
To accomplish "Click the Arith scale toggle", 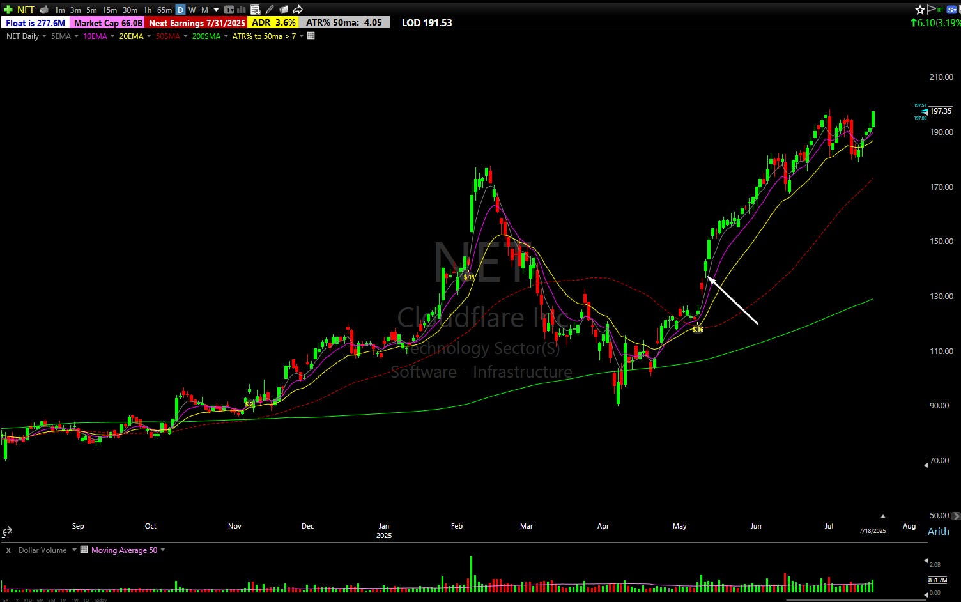I will click(x=938, y=532).
